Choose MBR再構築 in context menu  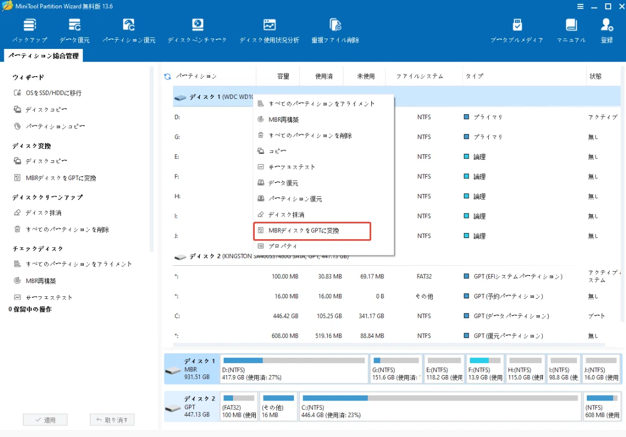(323, 120)
